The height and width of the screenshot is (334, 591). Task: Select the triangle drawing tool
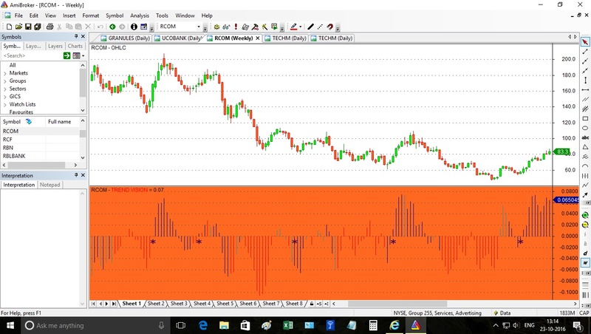tap(585, 147)
